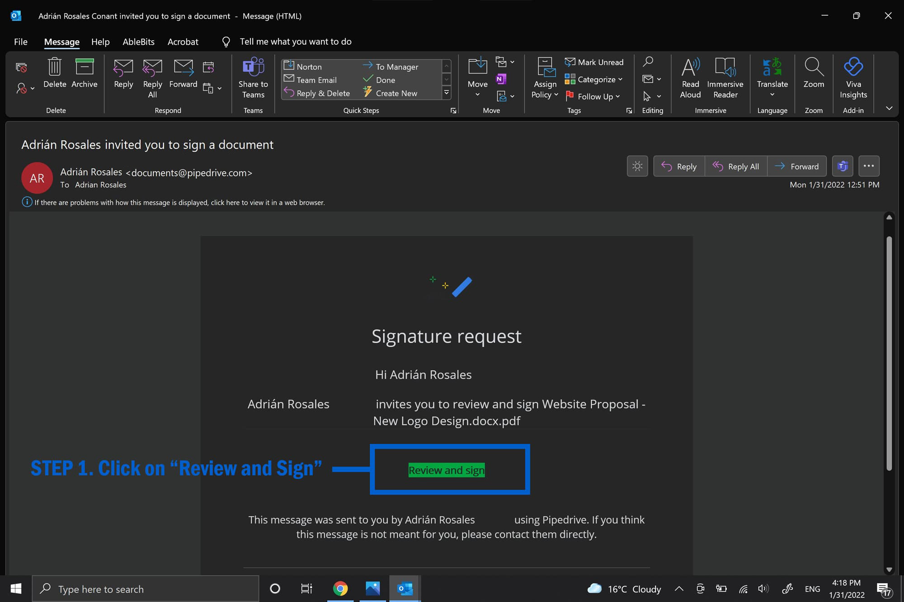
Task: Open the Move group Actions dropdown
Action: 505,96
